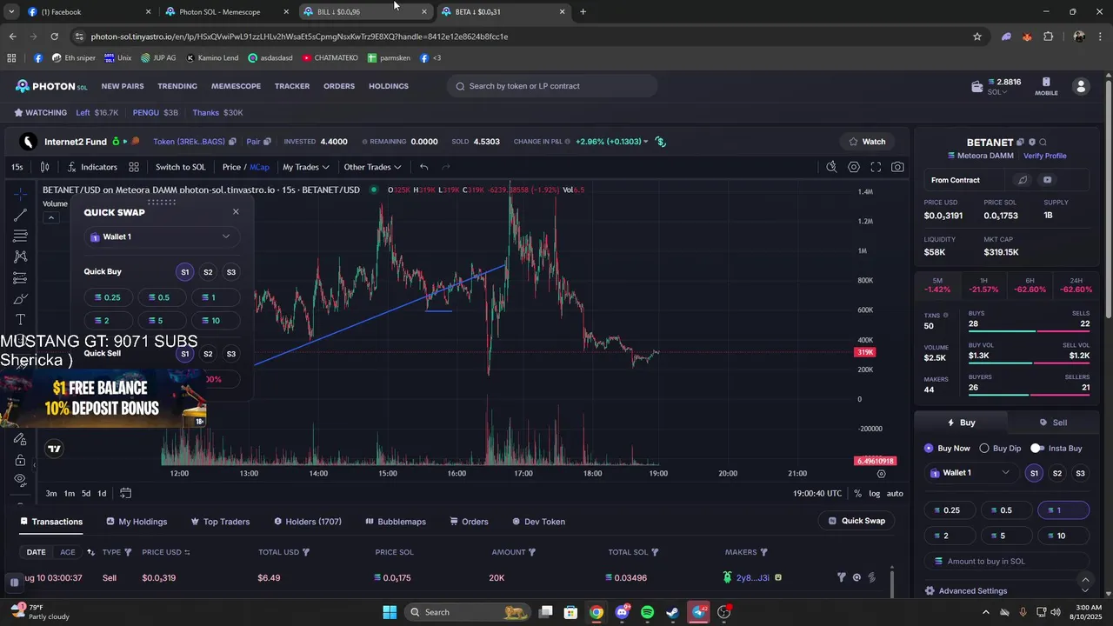Open My Trades dropdown
The width and height of the screenshot is (1113, 626).
tap(306, 167)
